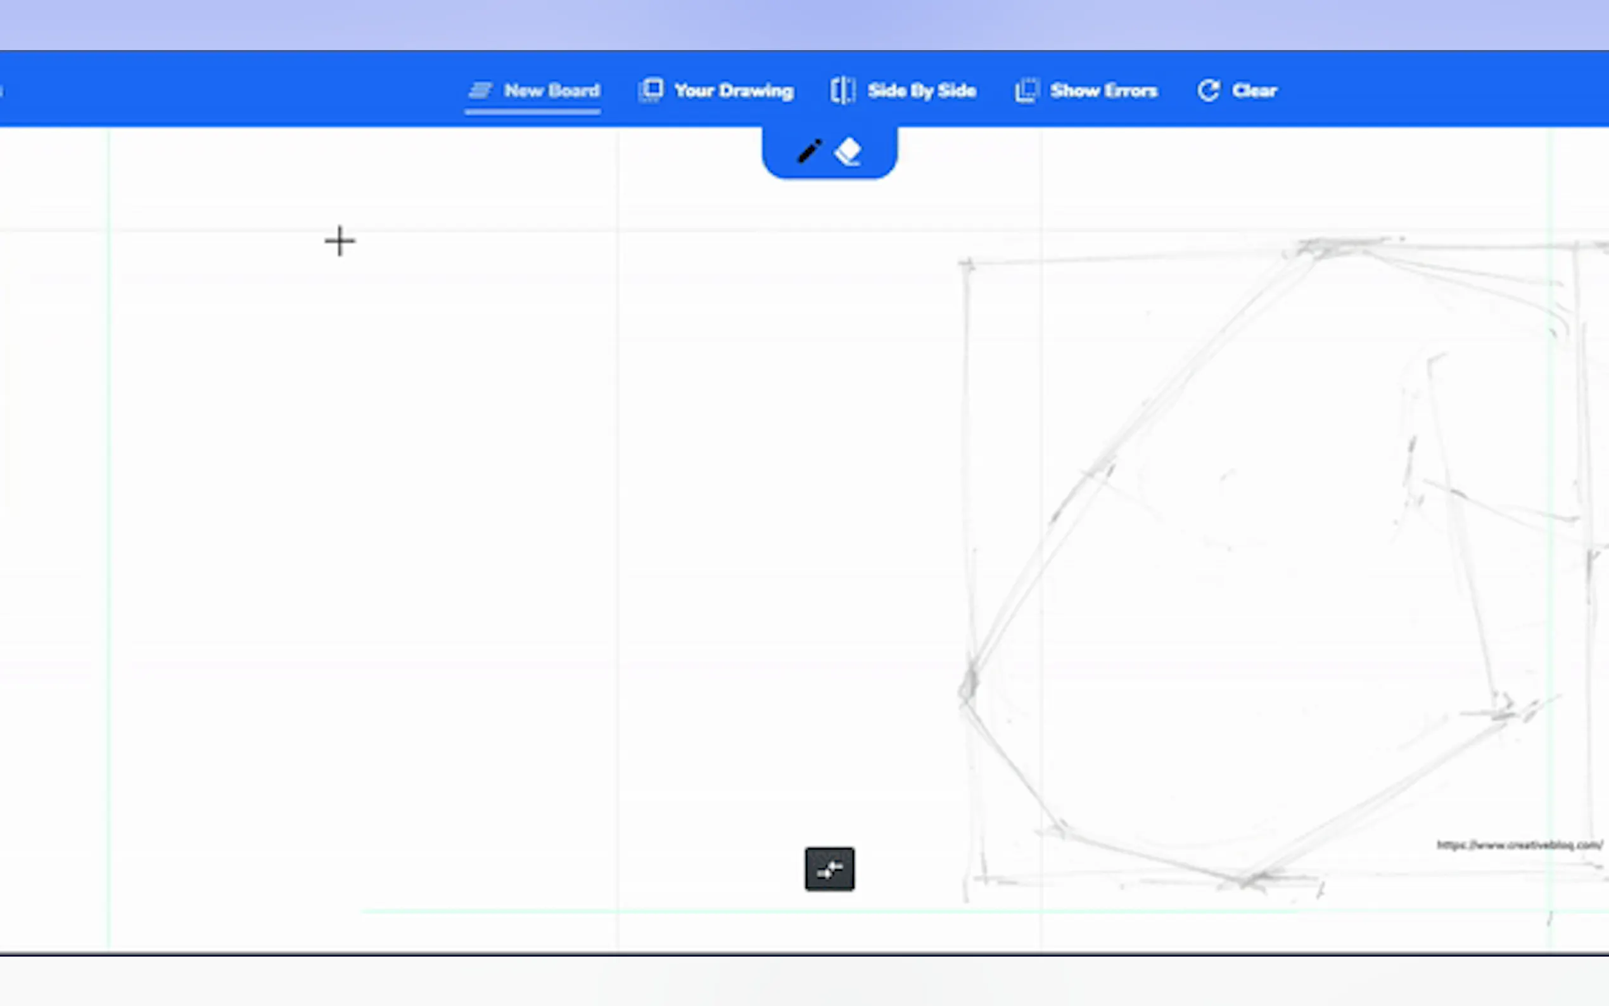Switch to Your Drawing view
The width and height of the screenshot is (1609, 1006).
pos(734,91)
